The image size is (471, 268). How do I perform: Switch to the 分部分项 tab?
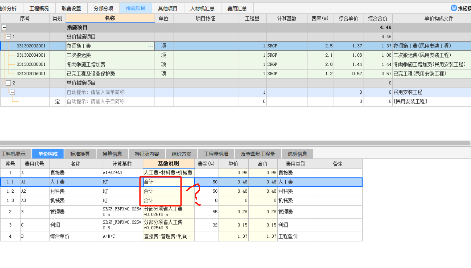coord(104,9)
